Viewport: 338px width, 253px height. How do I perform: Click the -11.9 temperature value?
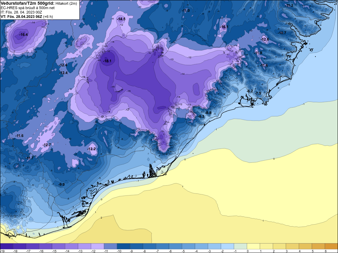click(x=258, y=53)
